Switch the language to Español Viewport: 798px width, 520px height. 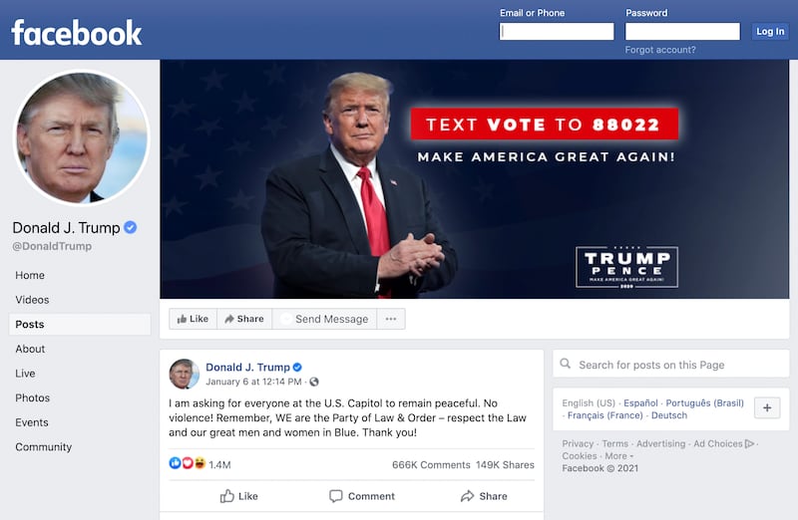click(x=640, y=403)
